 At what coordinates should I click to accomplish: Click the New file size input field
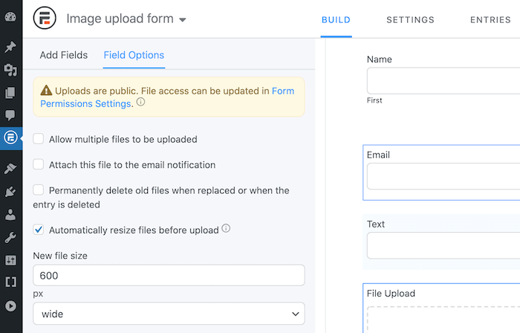(x=169, y=275)
